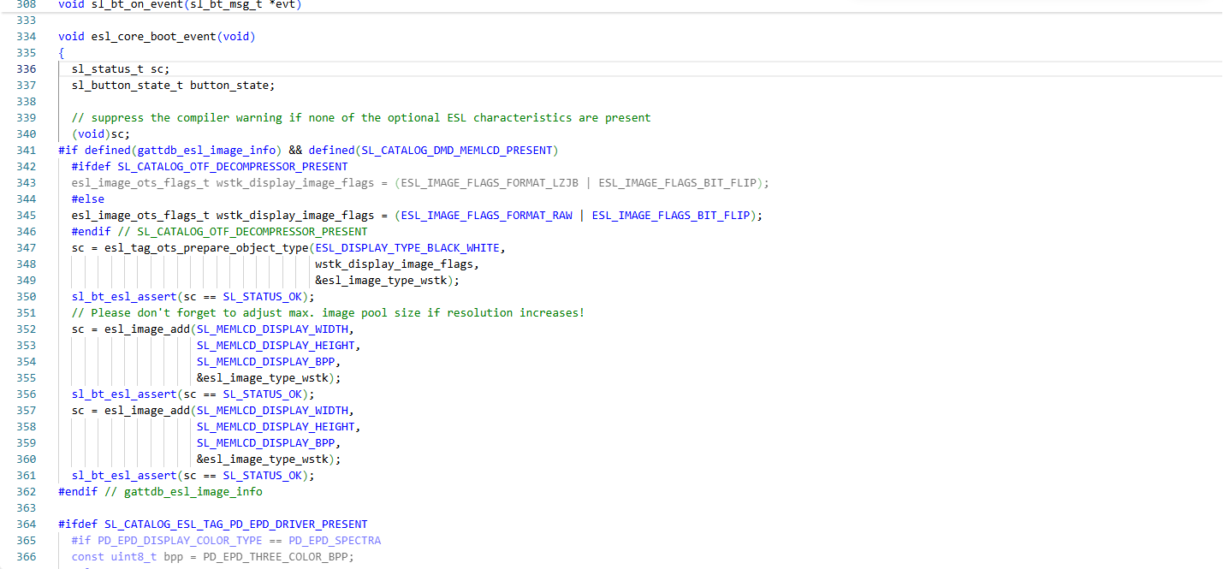Click ESL_DISPLAY_TYPE_BLACK_WHITE argument

(x=407, y=248)
